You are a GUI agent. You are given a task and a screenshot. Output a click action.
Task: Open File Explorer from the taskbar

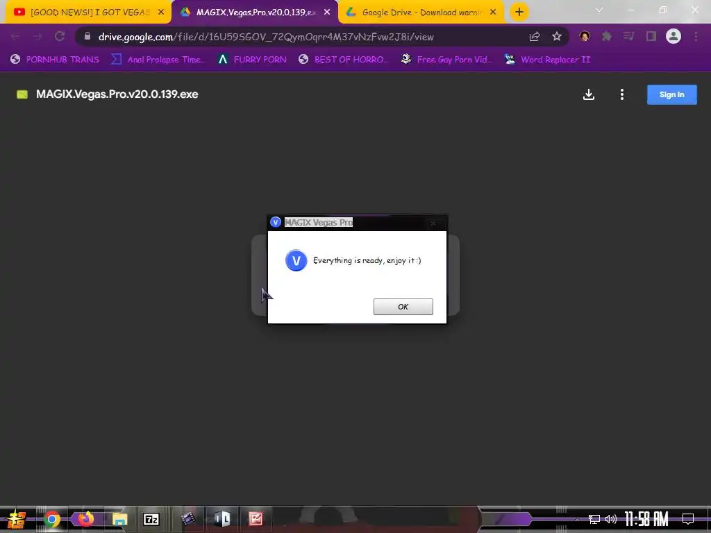coord(119,519)
